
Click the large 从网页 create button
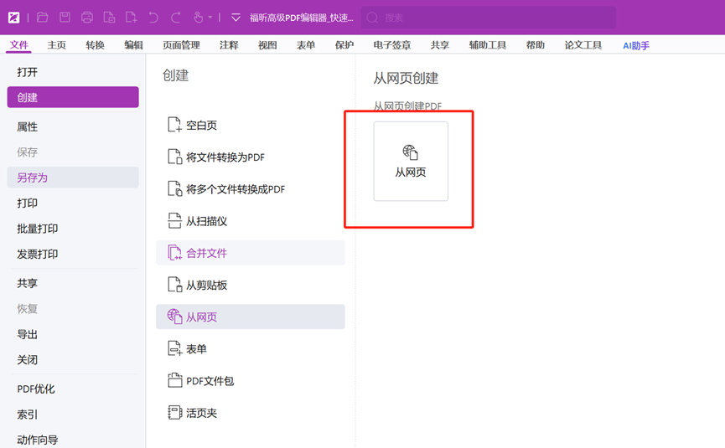[411, 161]
